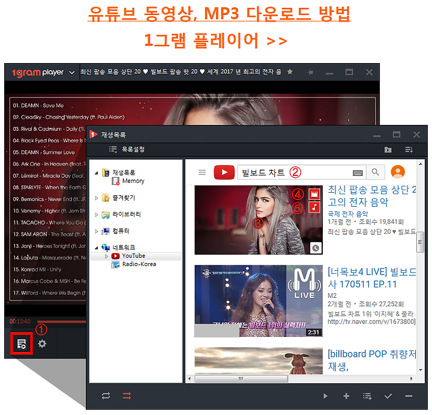Open the tv.naver.com link in description
Image resolution: width=432 pixels, height=415 pixels.
[x=371, y=321]
